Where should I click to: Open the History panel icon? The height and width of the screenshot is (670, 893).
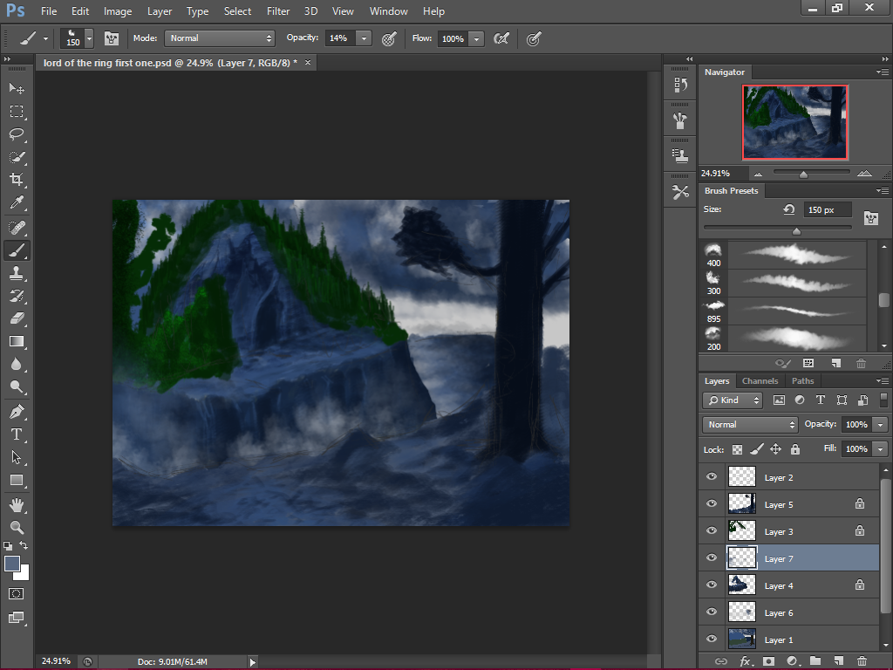680,85
